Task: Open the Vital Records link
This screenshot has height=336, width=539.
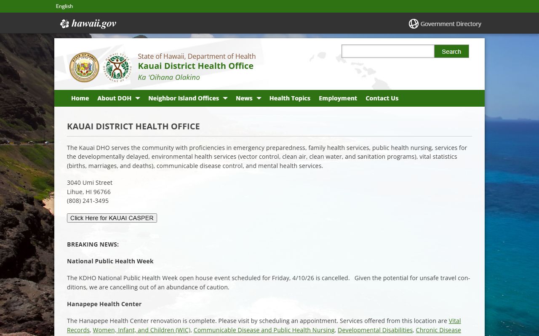Action: pos(455,321)
